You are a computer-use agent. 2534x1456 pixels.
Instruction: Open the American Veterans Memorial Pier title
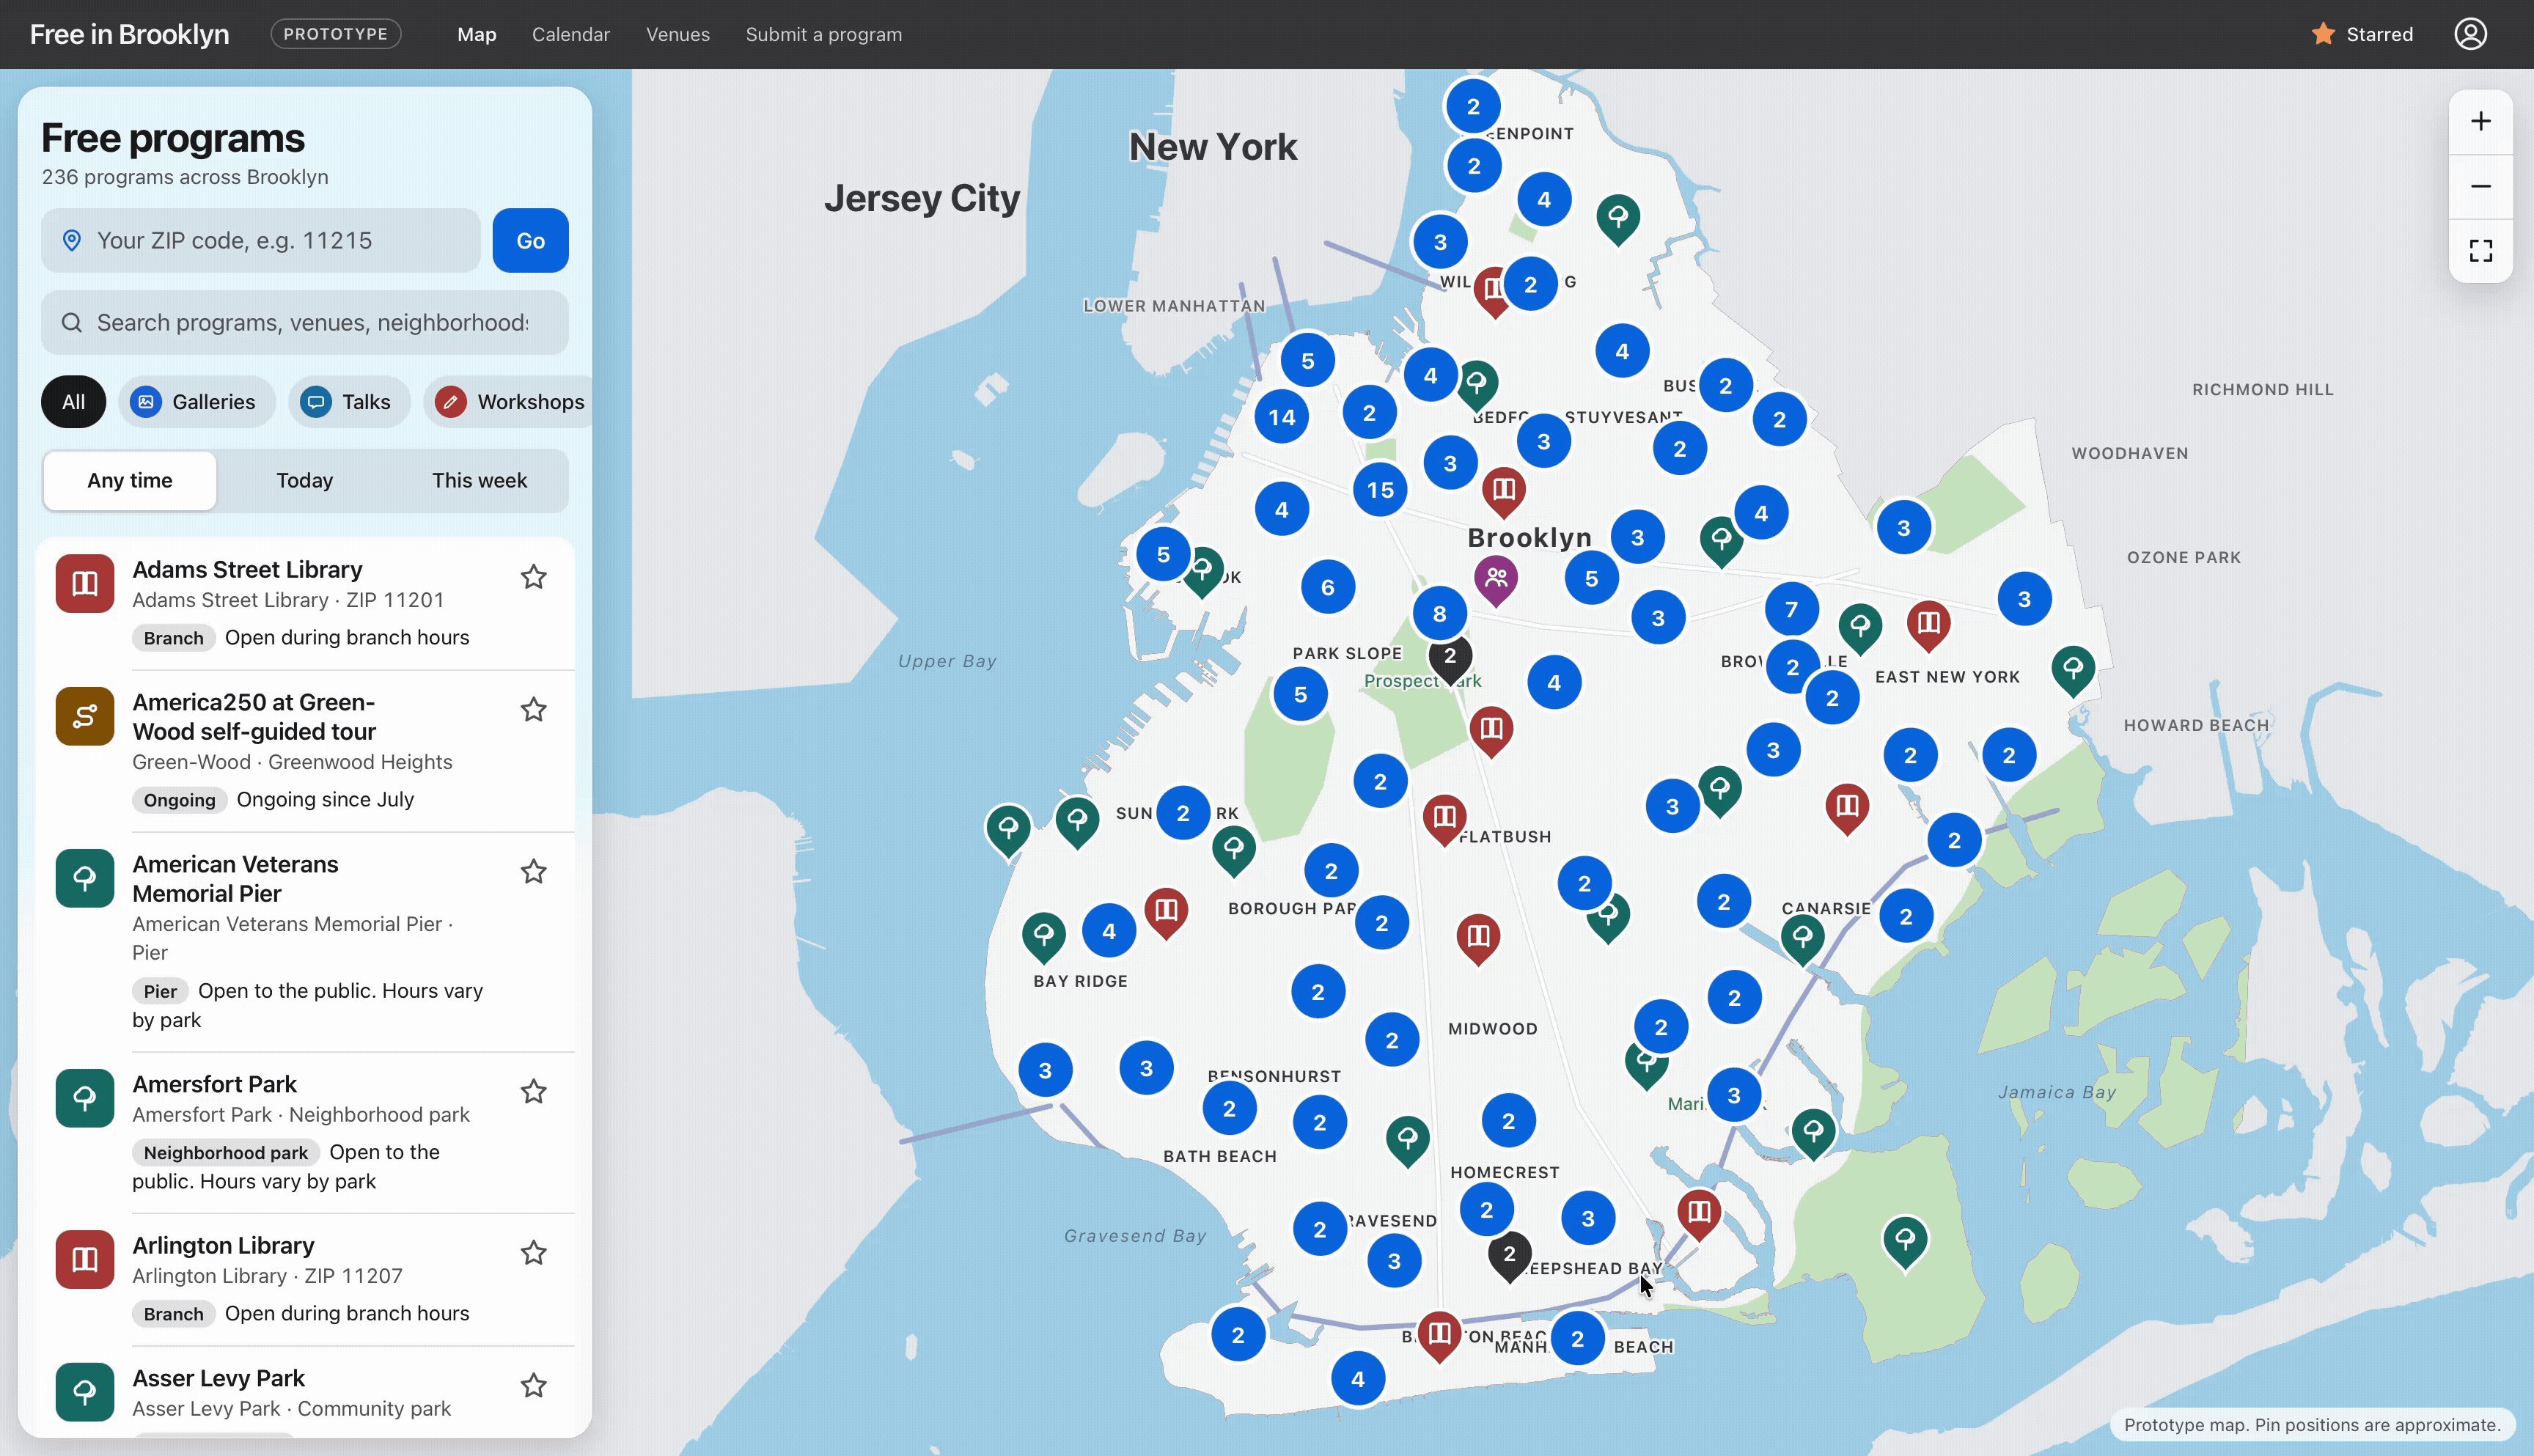235,879
